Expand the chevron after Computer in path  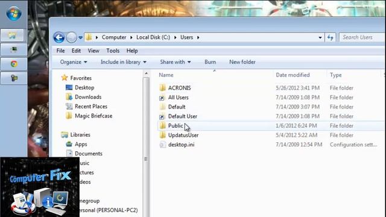click(x=131, y=37)
